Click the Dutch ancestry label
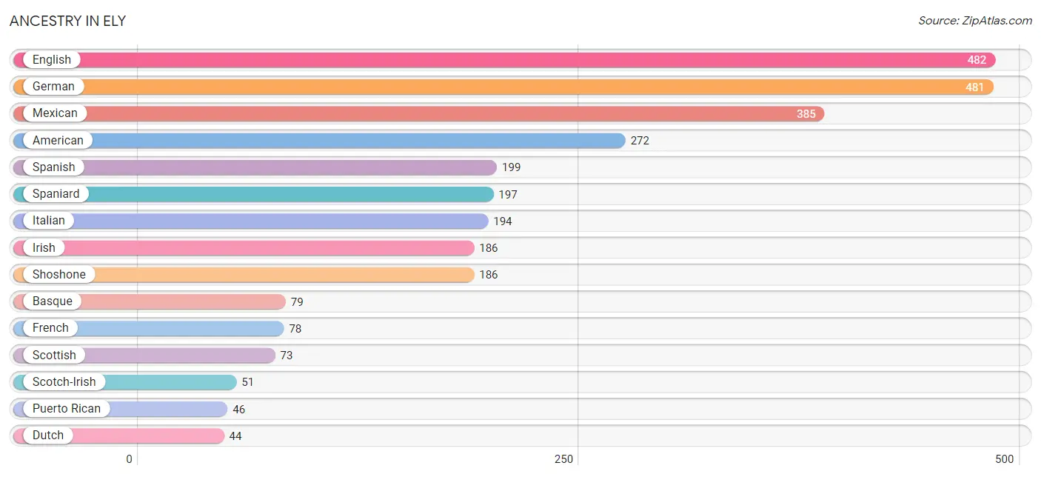 (48, 436)
